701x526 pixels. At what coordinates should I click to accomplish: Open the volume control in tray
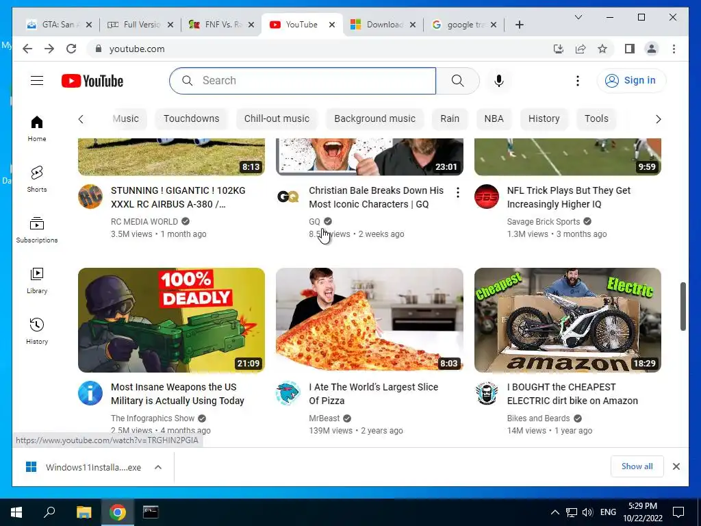pos(587,512)
